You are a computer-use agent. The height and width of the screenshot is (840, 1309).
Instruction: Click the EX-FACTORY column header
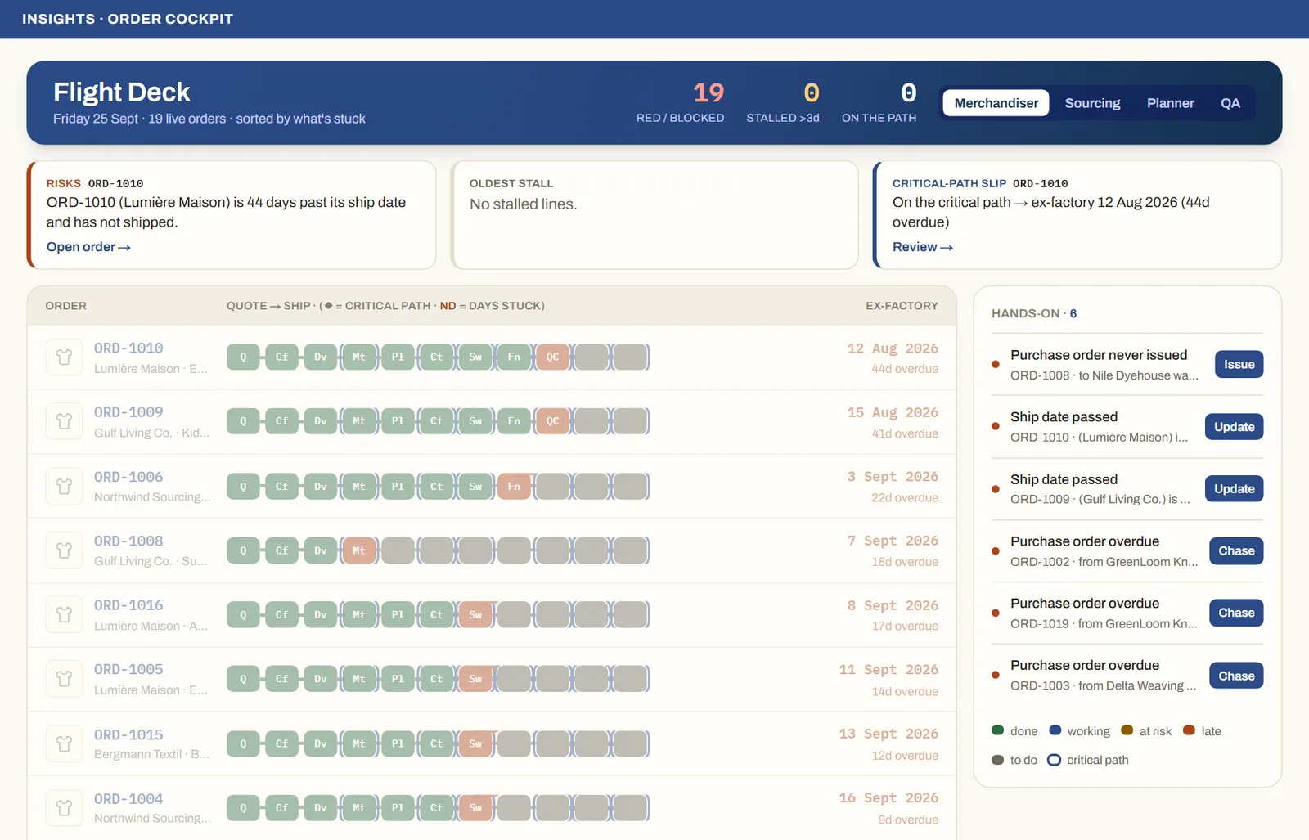click(x=902, y=306)
